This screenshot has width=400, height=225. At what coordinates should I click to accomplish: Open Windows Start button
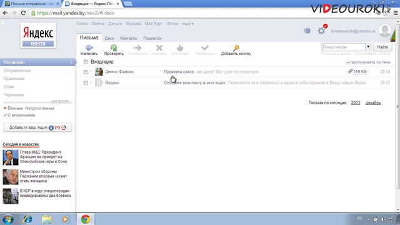pos(8,219)
